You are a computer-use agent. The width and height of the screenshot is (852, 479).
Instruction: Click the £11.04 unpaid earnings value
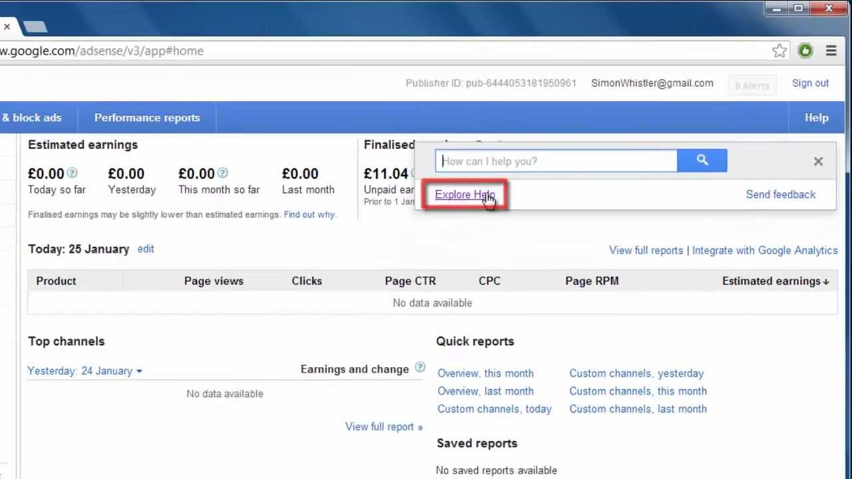click(x=385, y=174)
